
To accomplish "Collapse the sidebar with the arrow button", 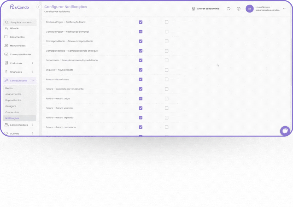I will pyautogui.click(x=39, y=7).
